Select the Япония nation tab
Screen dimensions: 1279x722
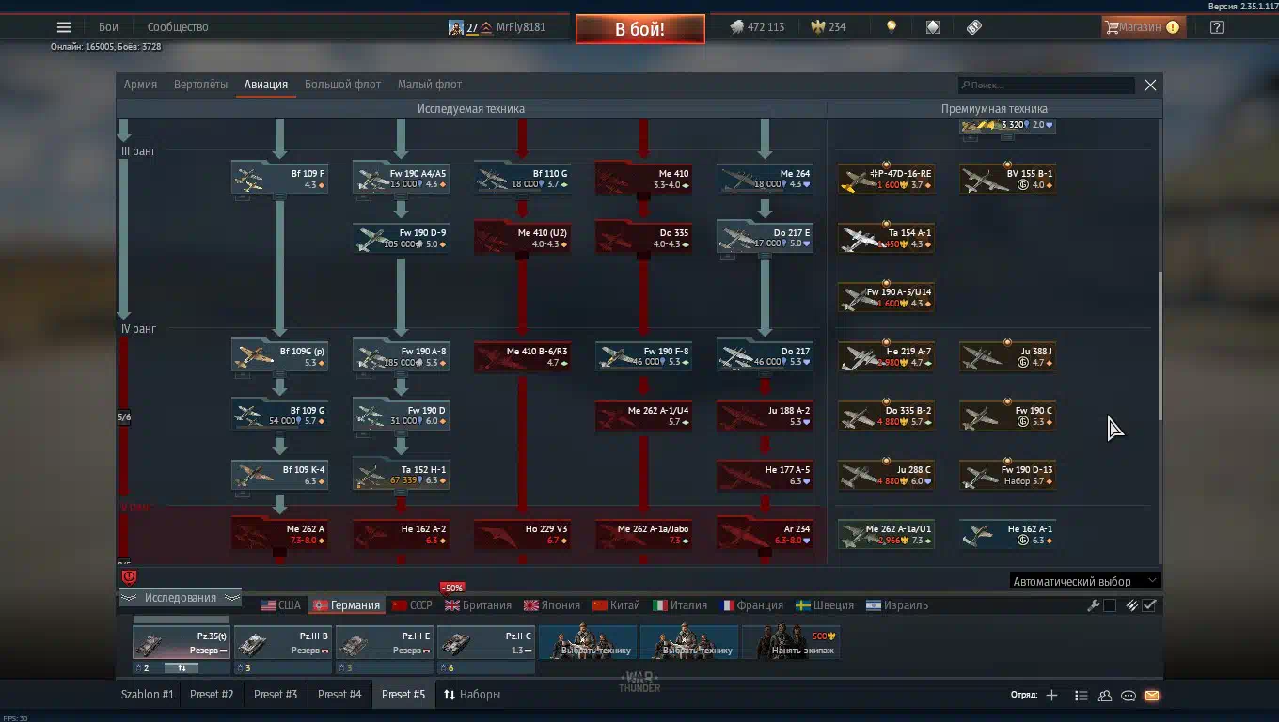click(552, 605)
